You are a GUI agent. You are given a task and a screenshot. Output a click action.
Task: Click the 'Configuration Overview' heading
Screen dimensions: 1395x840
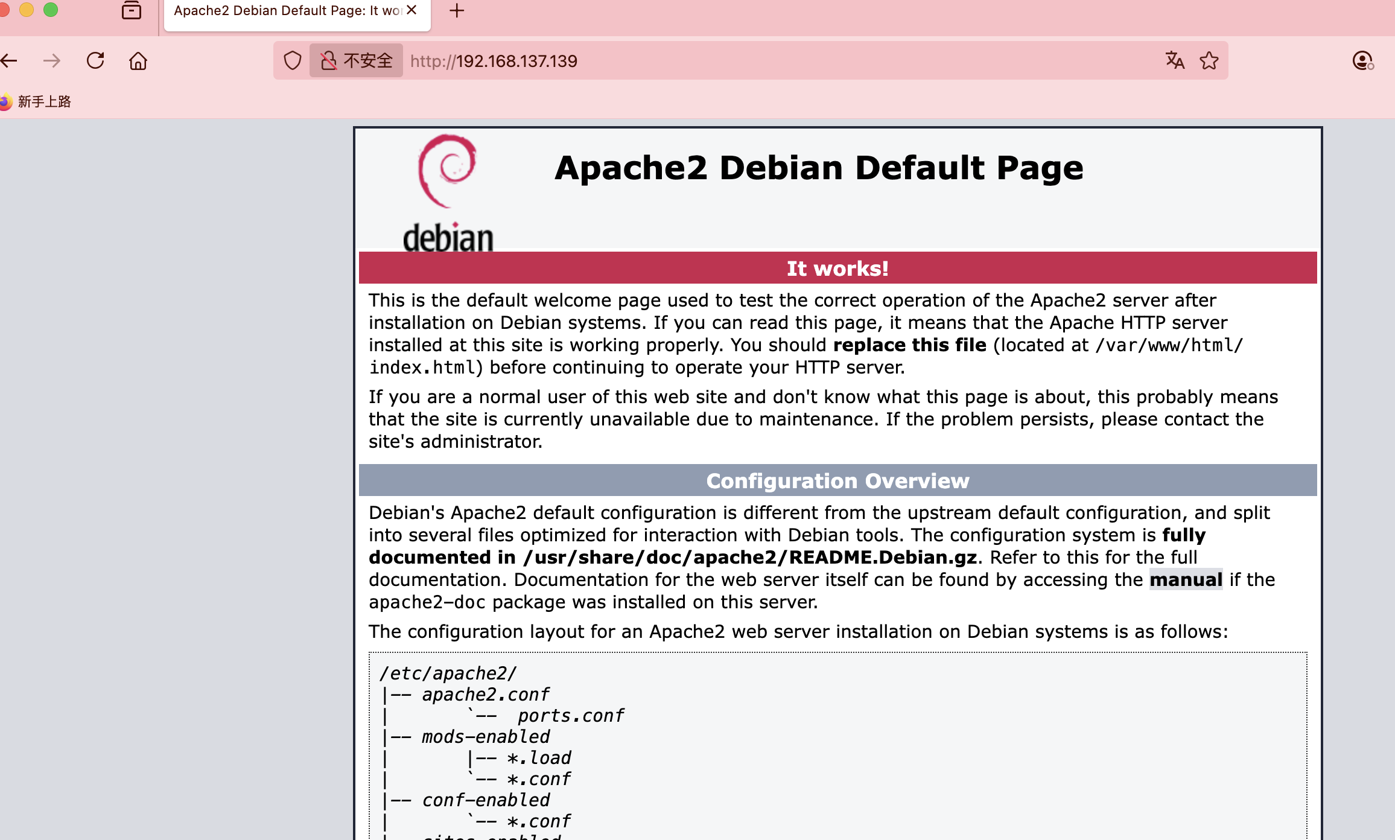tap(837, 481)
